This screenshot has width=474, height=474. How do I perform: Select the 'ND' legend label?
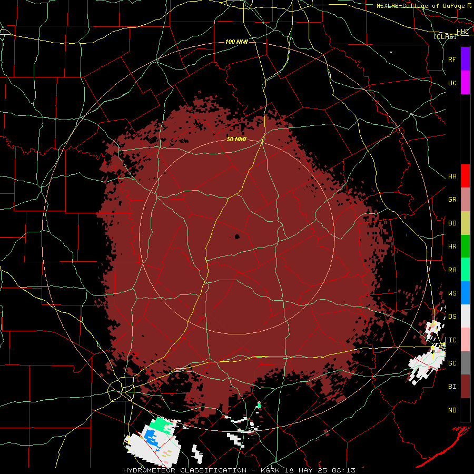coord(452,410)
